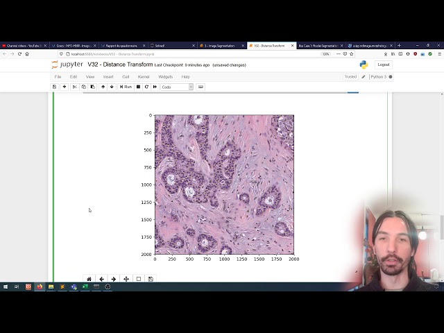The width and height of the screenshot is (444, 333).
Task: Bookmark this page with star icon
Action: (352, 54)
